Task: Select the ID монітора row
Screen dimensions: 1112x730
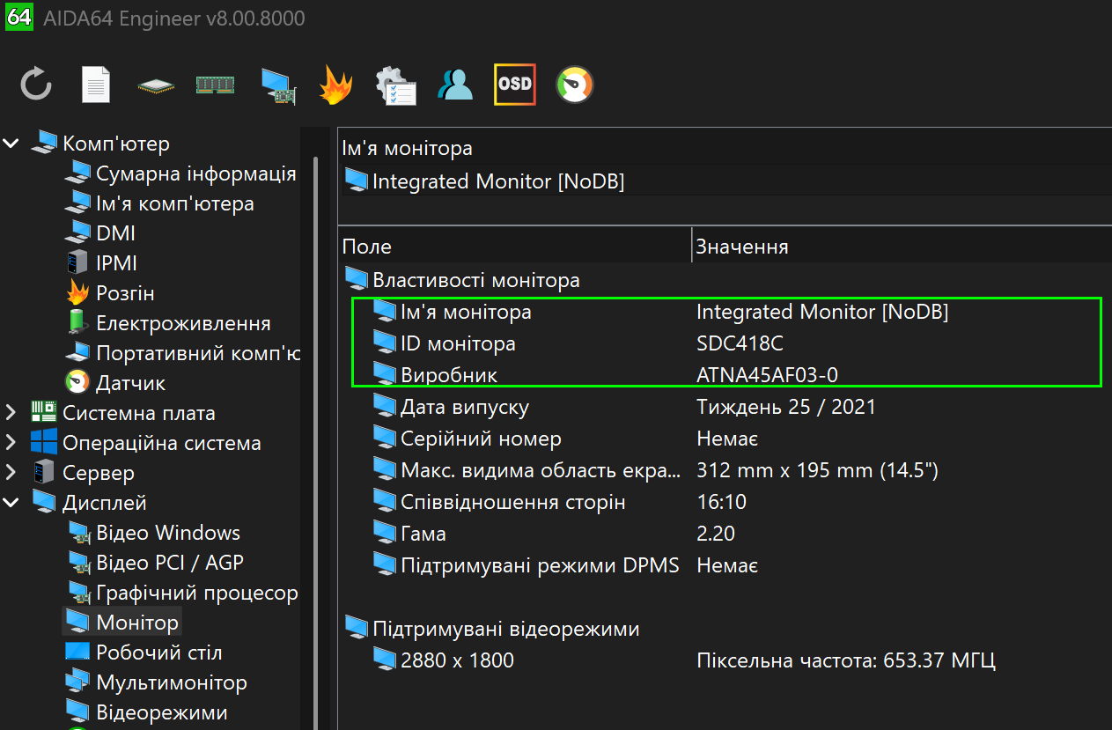Action: [458, 343]
